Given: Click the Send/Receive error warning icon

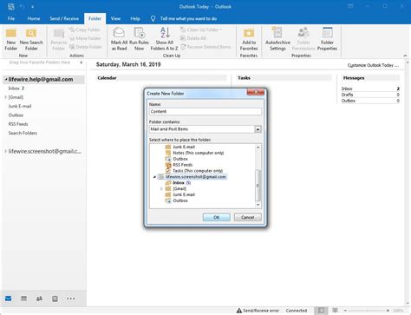Looking at the screenshot, I should (x=239, y=311).
